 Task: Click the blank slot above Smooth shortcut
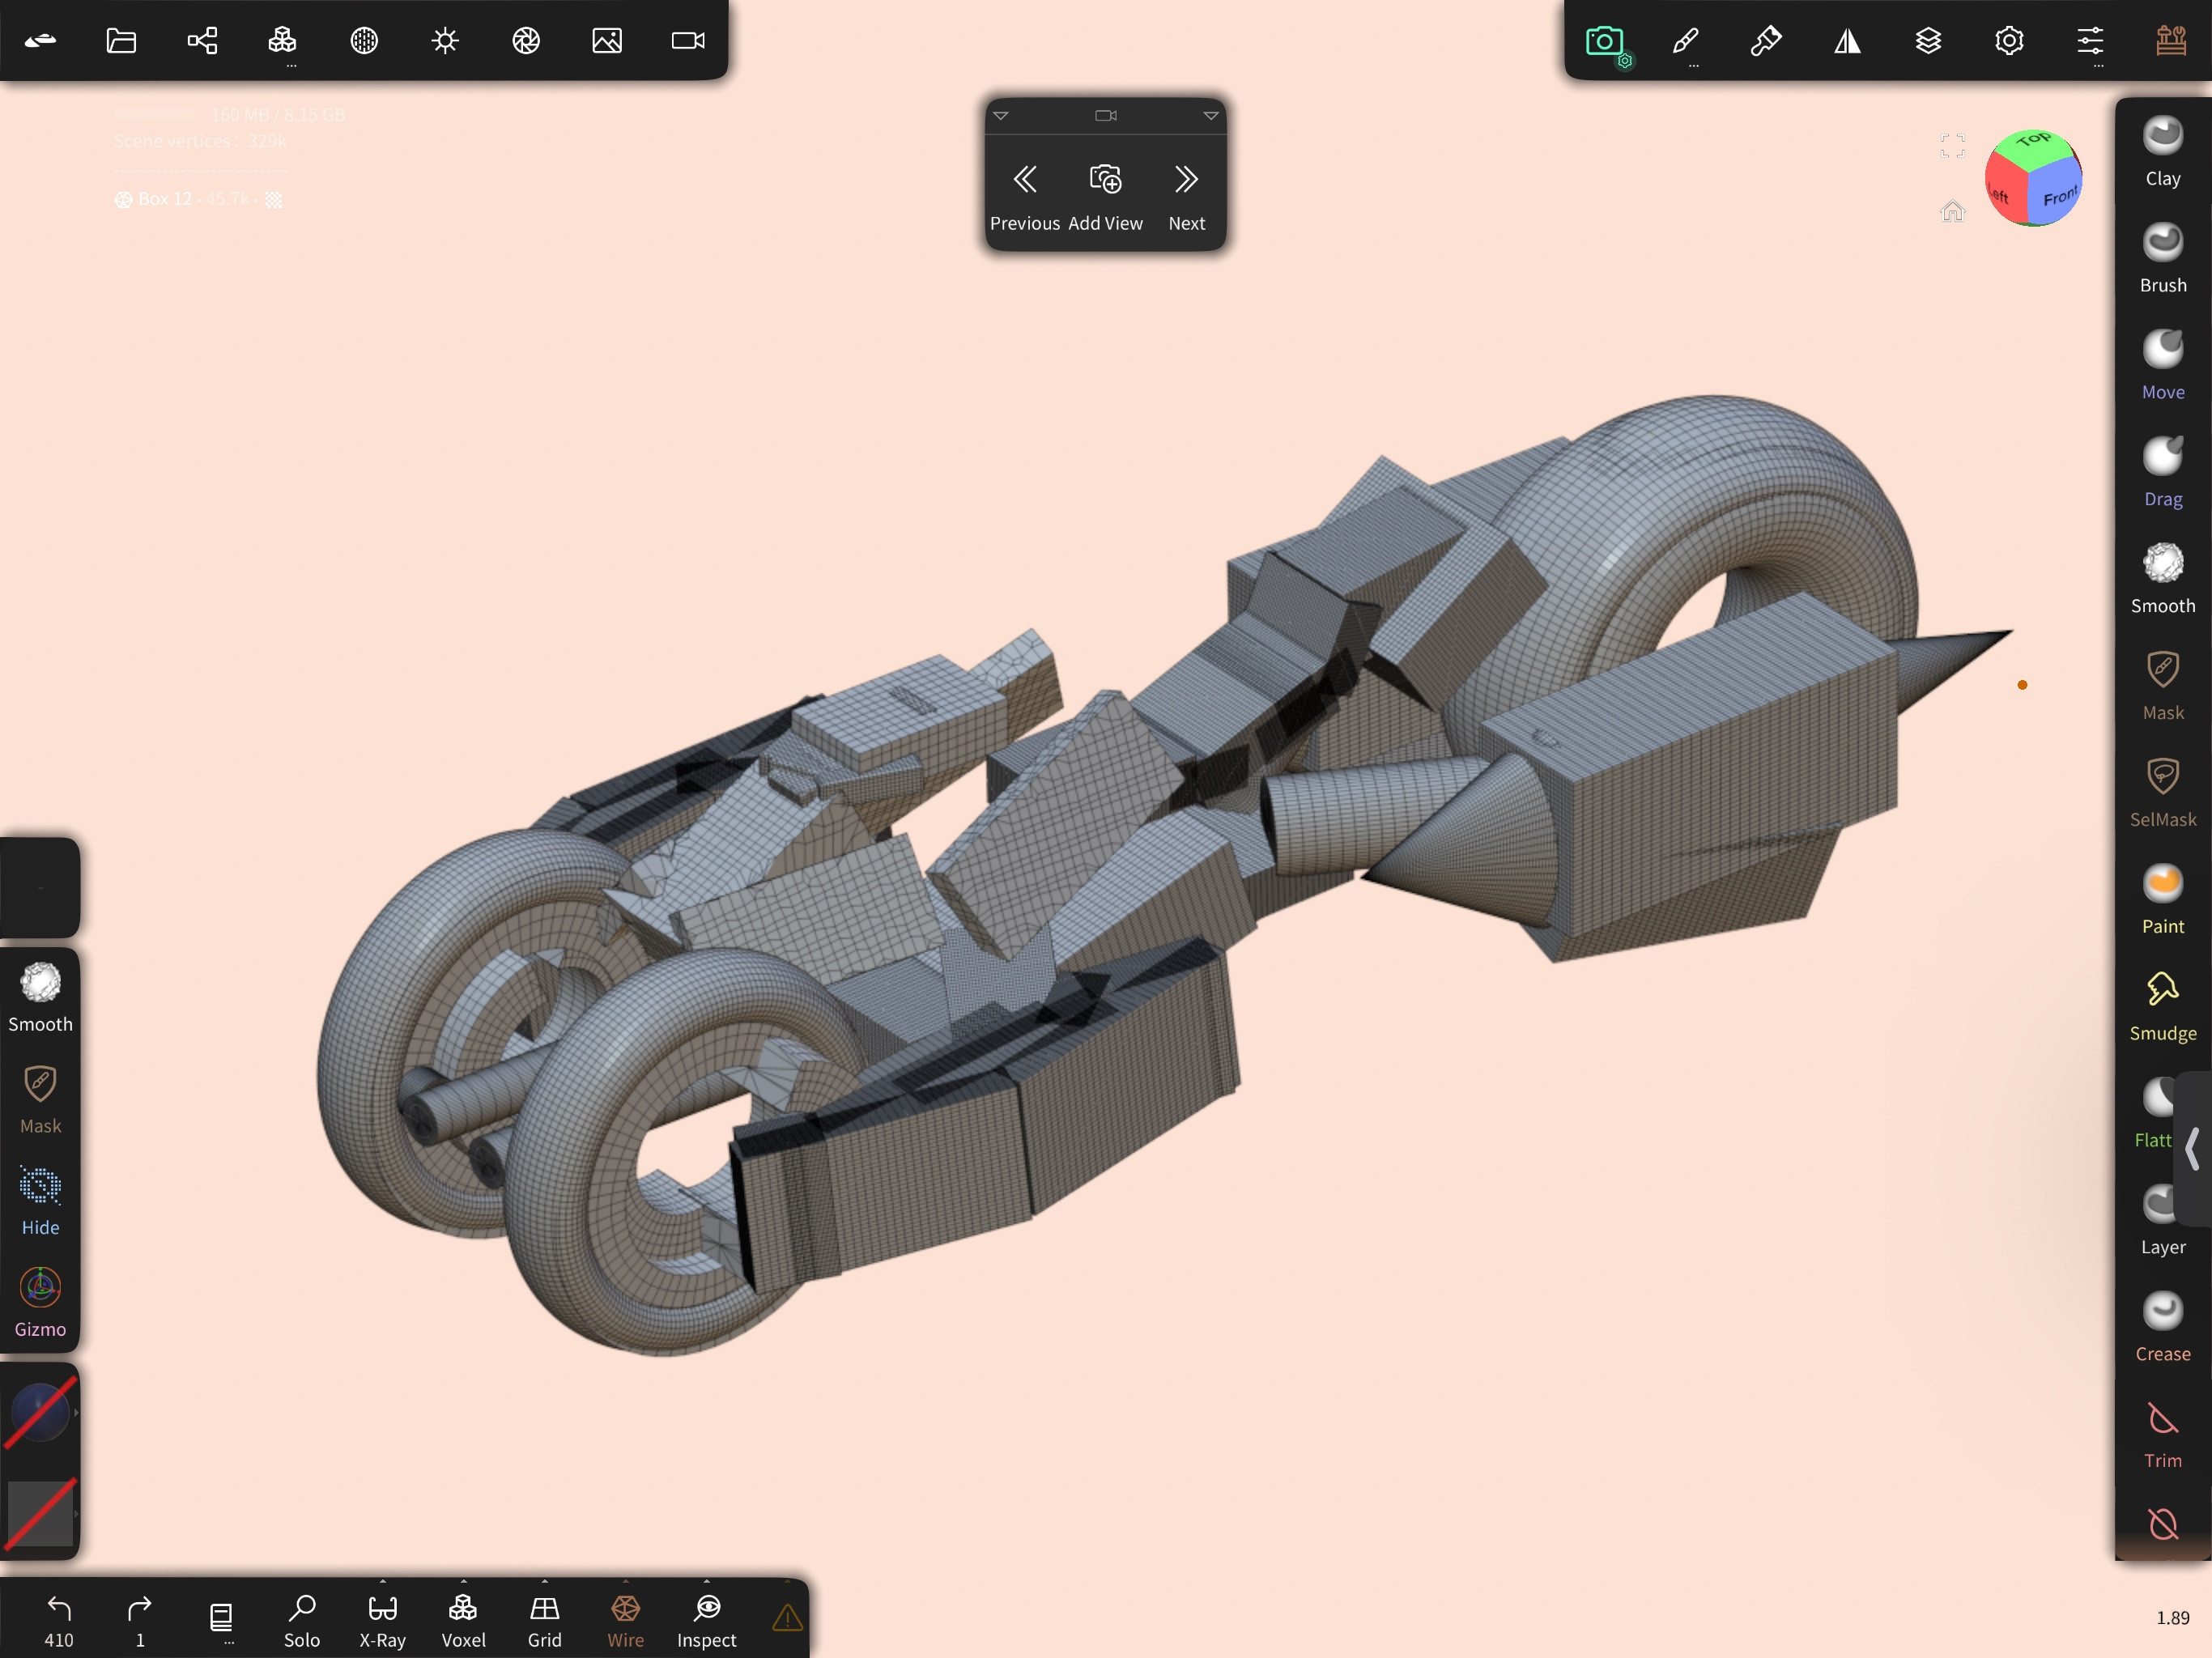[40, 888]
